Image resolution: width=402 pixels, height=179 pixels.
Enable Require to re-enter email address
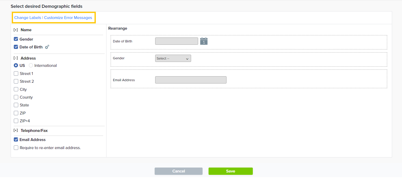pos(16,148)
